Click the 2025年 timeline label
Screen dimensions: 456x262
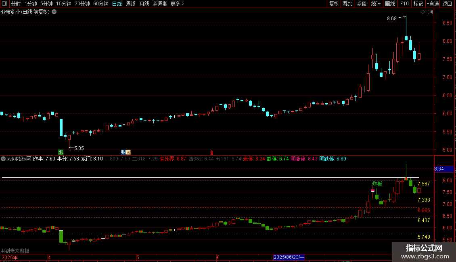[x=9, y=257]
